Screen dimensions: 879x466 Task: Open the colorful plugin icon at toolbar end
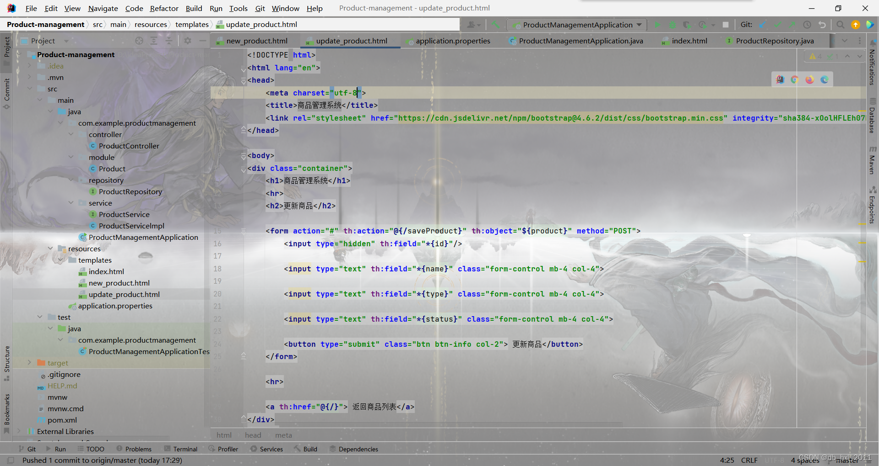click(x=870, y=25)
